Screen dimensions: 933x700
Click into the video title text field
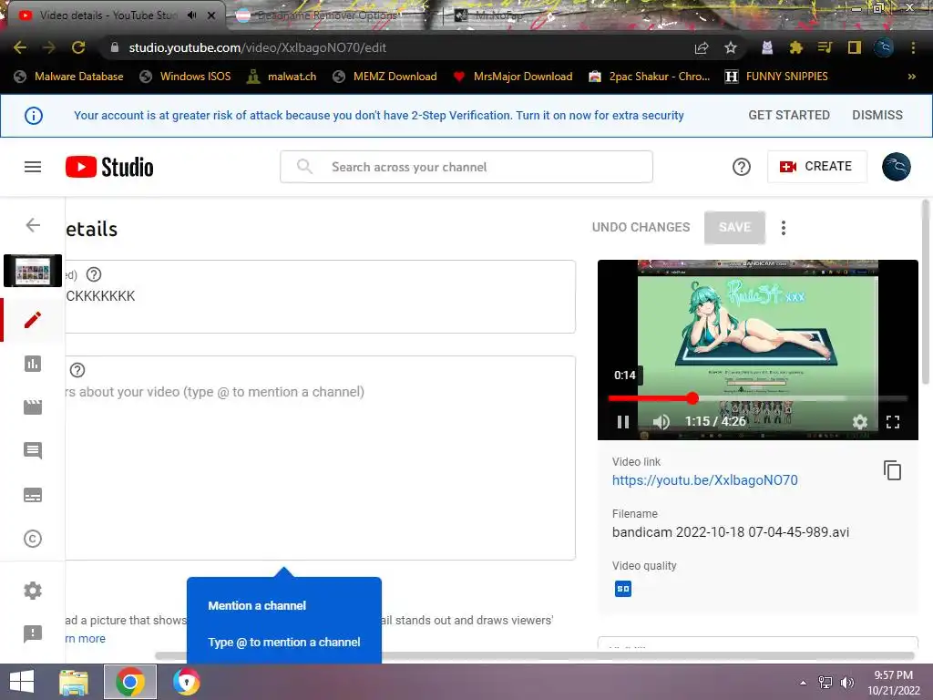point(320,296)
